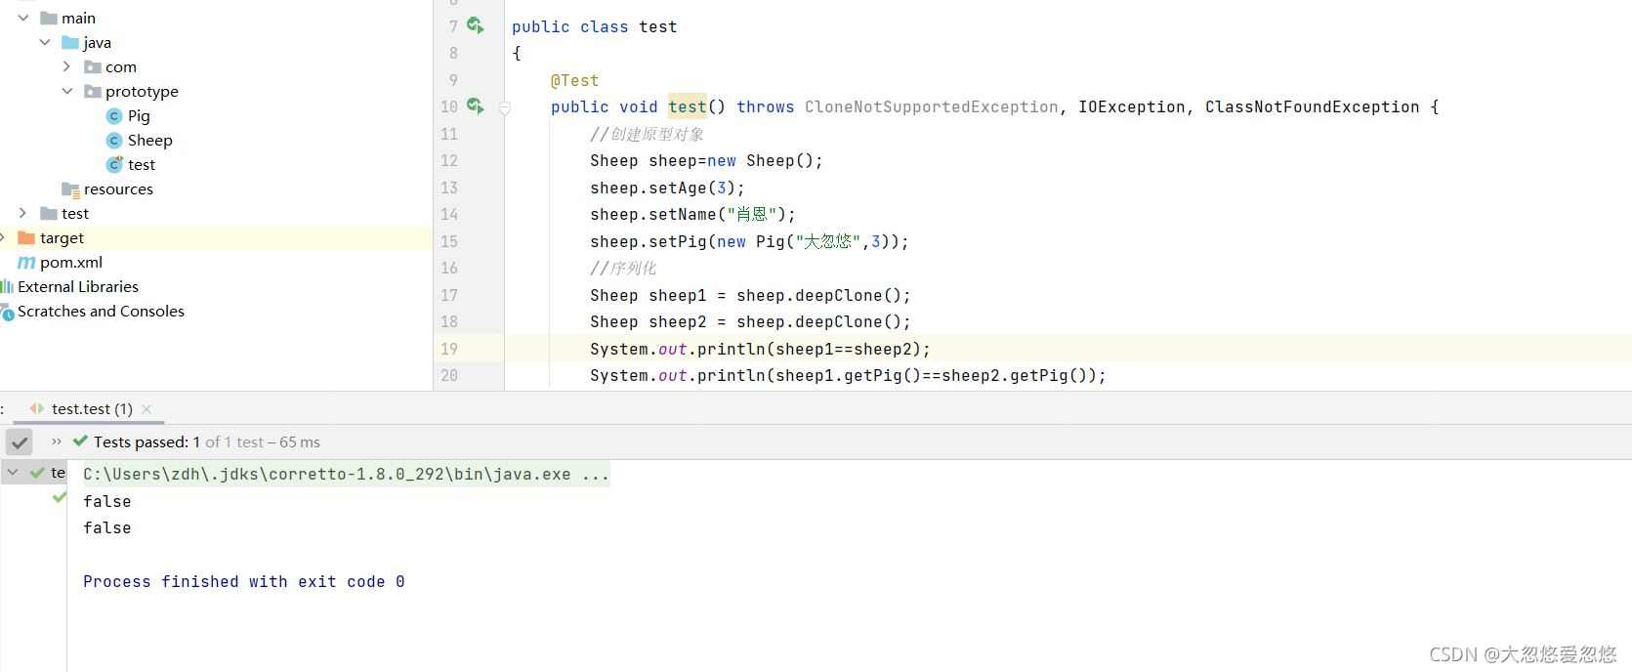The width and height of the screenshot is (1632, 672).
Task: Click the blue java source folder icon
Action: pos(70,42)
